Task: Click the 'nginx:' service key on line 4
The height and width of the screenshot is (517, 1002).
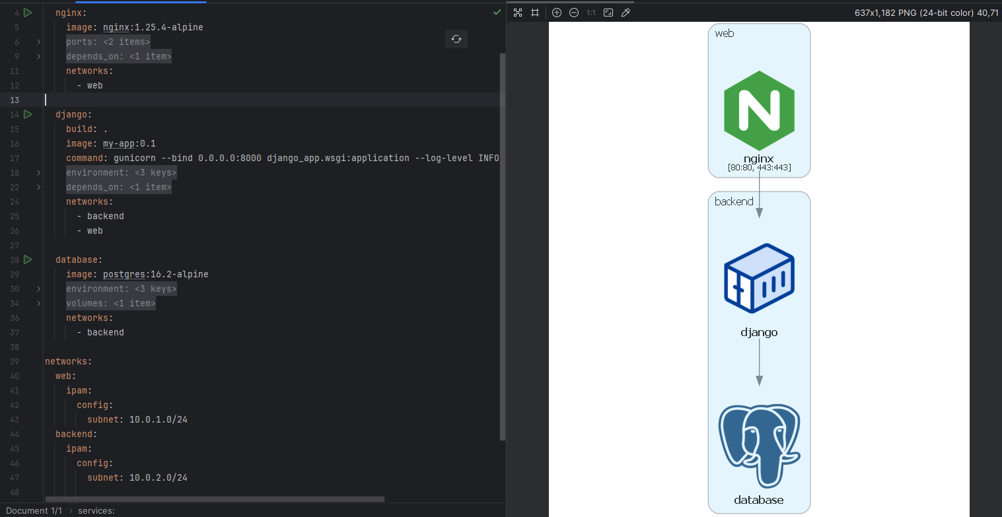Action: [71, 13]
